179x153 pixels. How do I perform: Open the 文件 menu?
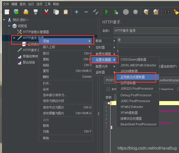point(6,4)
